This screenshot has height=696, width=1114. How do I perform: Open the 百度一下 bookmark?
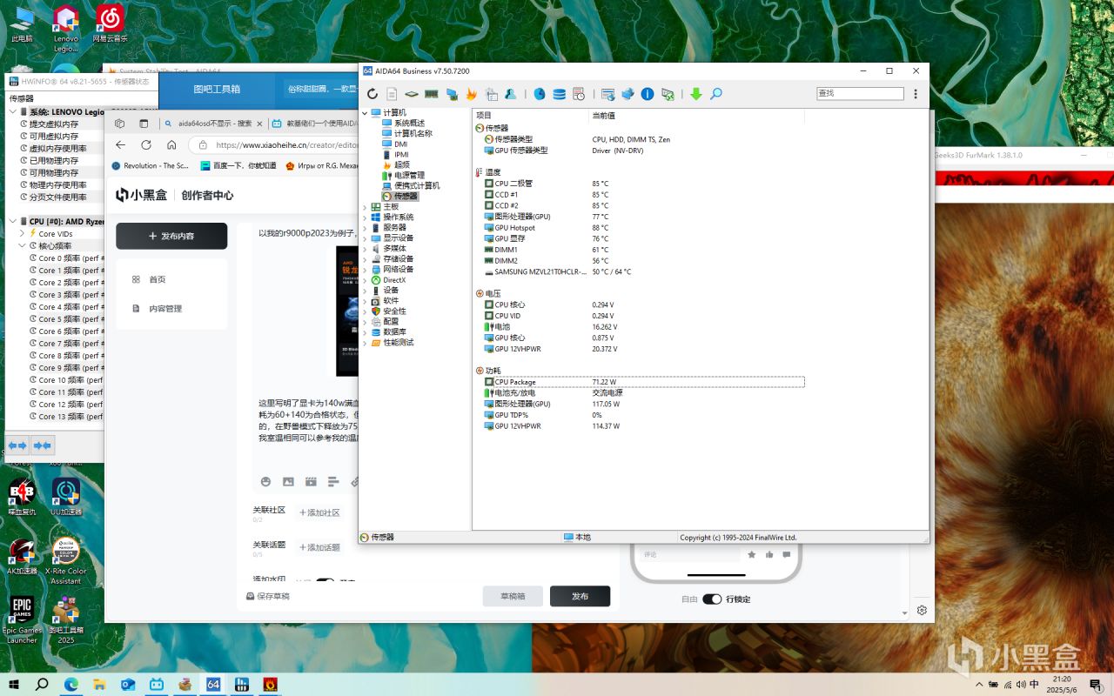(x=238, y=165)
